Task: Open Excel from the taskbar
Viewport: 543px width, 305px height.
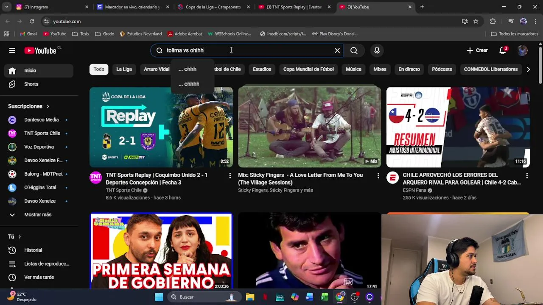Action: tap(325, 297)
